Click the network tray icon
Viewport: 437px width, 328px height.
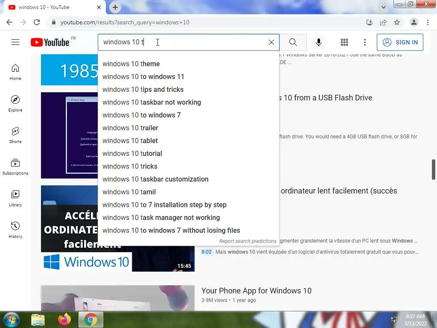(394, 319)
